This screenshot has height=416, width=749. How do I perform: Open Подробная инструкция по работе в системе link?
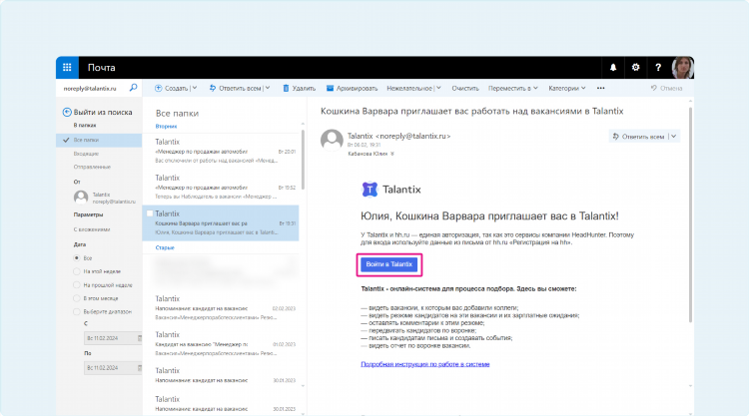click(x=425, y=364)
